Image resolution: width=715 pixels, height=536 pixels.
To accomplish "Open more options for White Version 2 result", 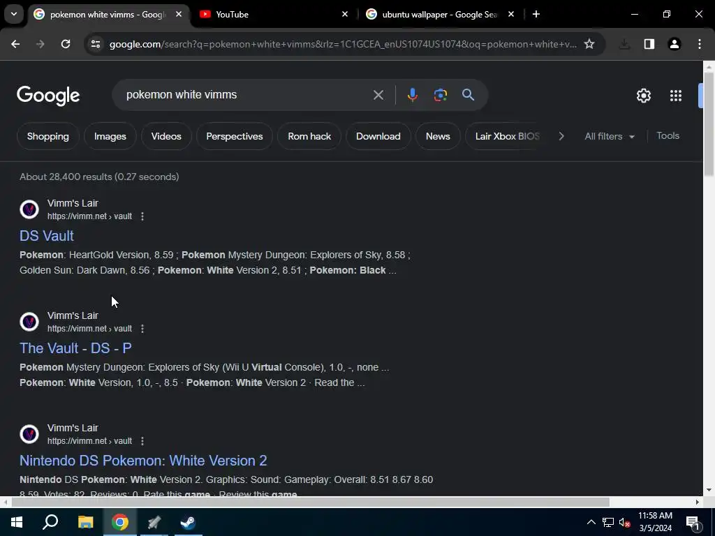I will 142,441.
